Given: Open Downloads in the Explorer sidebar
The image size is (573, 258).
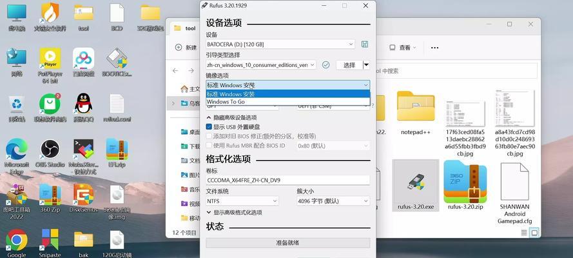Looking at the screenshot, I should click(190, 146).
